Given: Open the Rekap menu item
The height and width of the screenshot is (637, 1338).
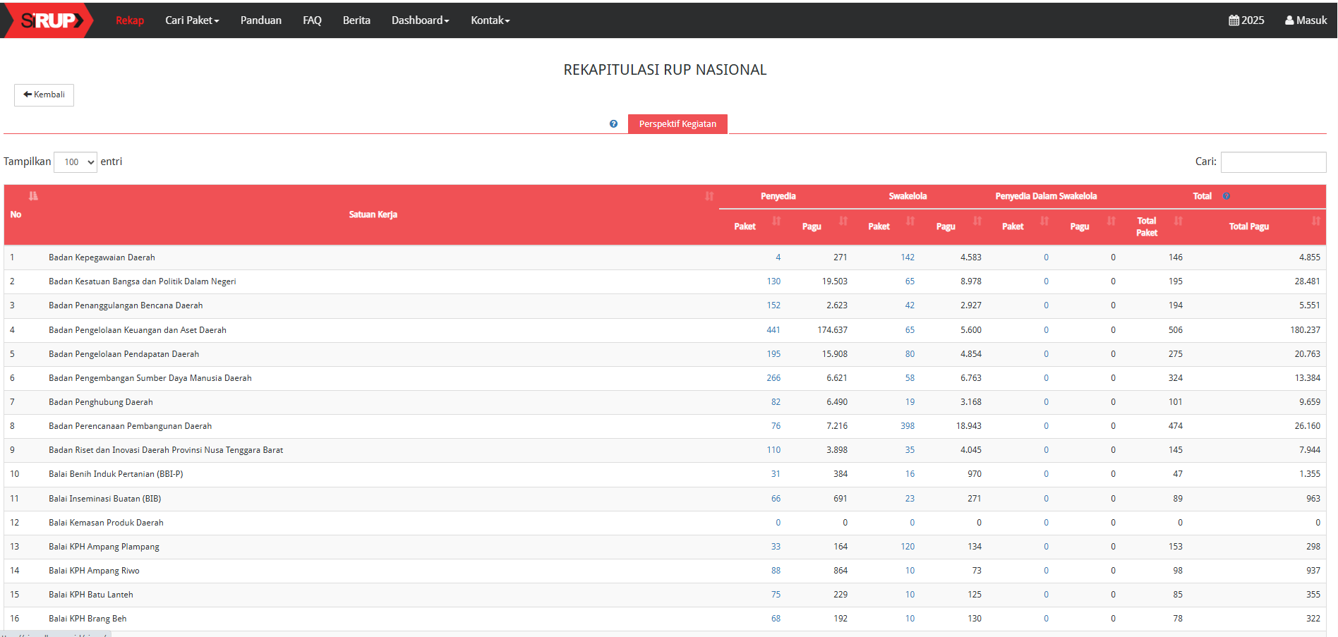Looking at the screenshot, I should [130, 20].
